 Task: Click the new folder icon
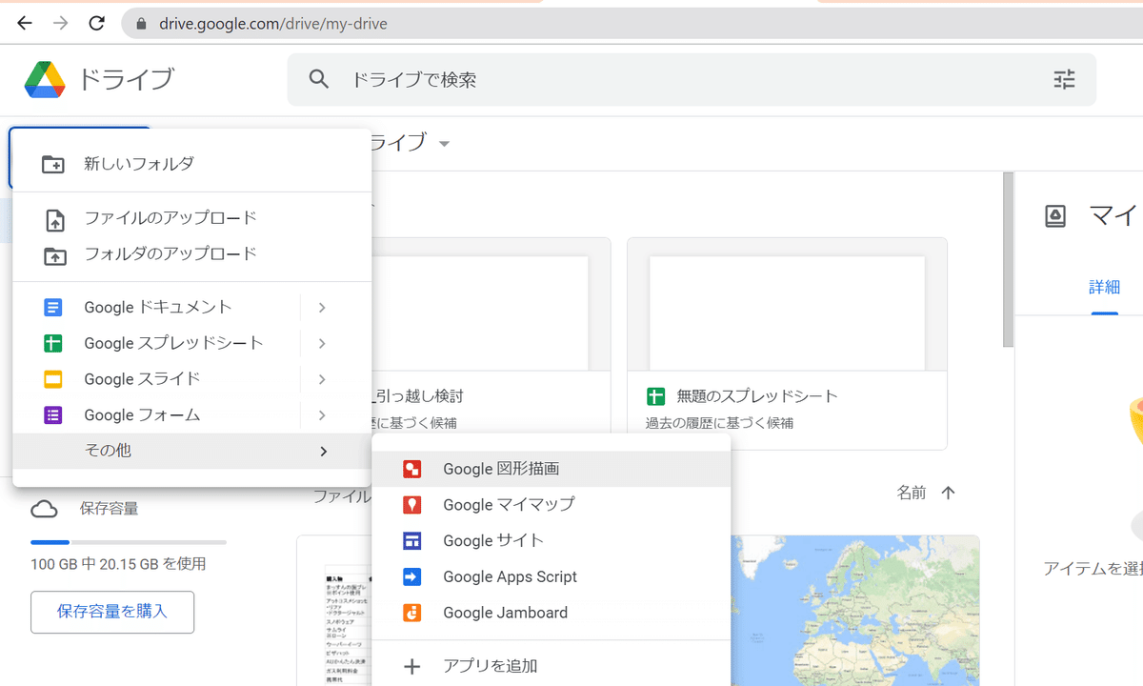pyautogui.click(x=53, y=164)
